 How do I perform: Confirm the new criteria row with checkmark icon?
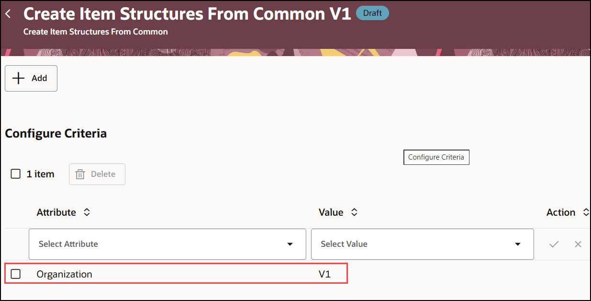[x=553, y=244]
